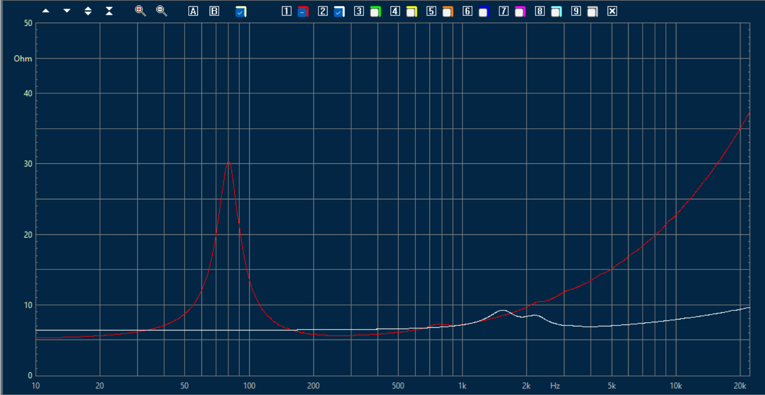Click the boxed X clear overlays button

(x=612, y=11)
